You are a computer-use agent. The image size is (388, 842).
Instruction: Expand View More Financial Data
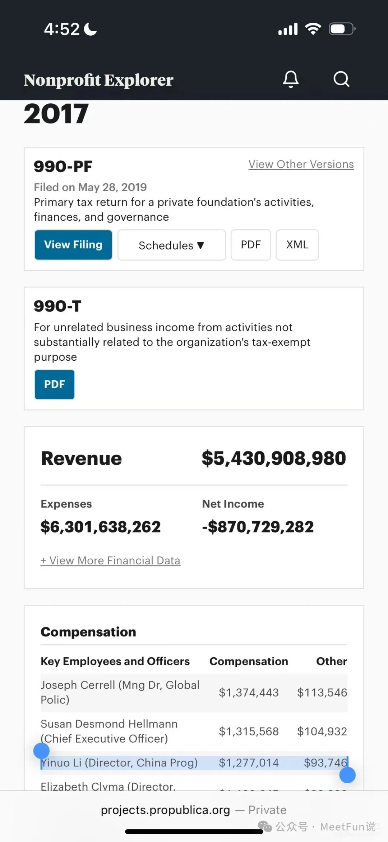point(110,560)
